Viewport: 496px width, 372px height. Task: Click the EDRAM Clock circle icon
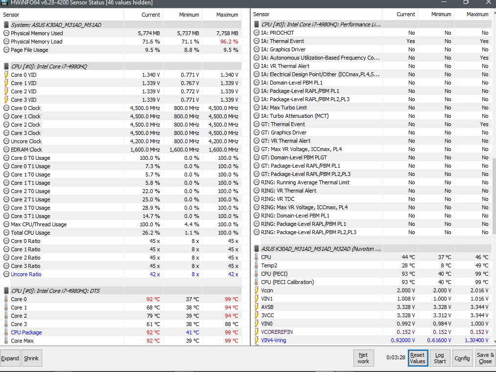tap(6, 150)
